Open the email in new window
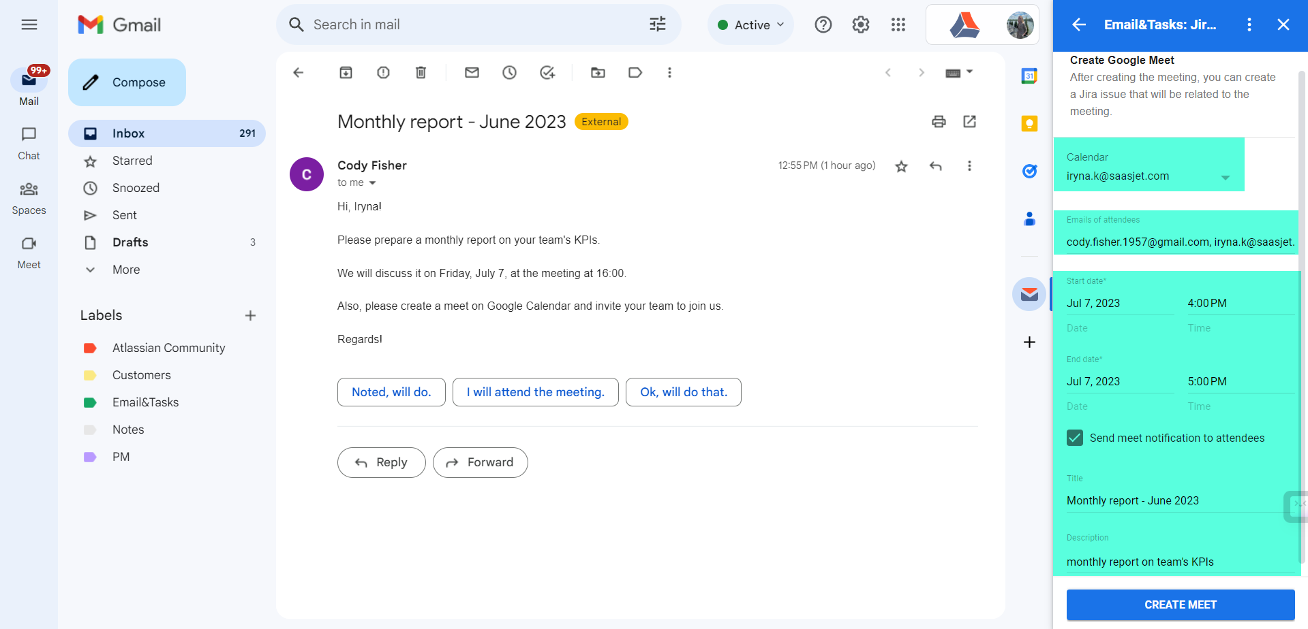Image resolution: width=1308 pixels, height=629 pixels. [969, 122]
